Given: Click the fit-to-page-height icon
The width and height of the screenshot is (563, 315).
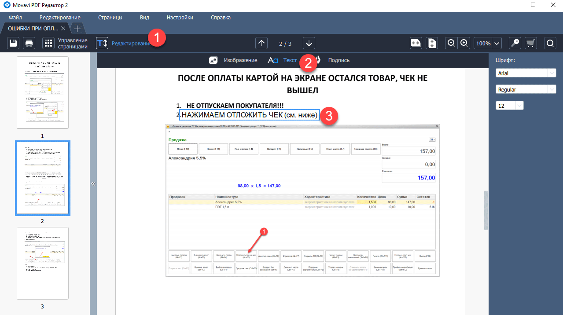Looking at the screenshot, I should [x=432, y=43].
